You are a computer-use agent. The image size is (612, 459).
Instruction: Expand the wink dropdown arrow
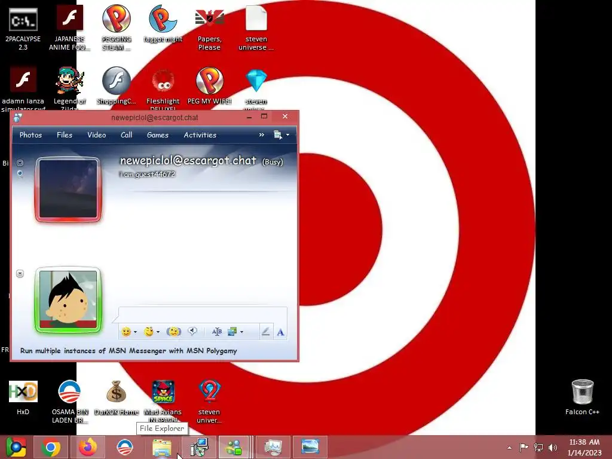(x=158, y=332)
